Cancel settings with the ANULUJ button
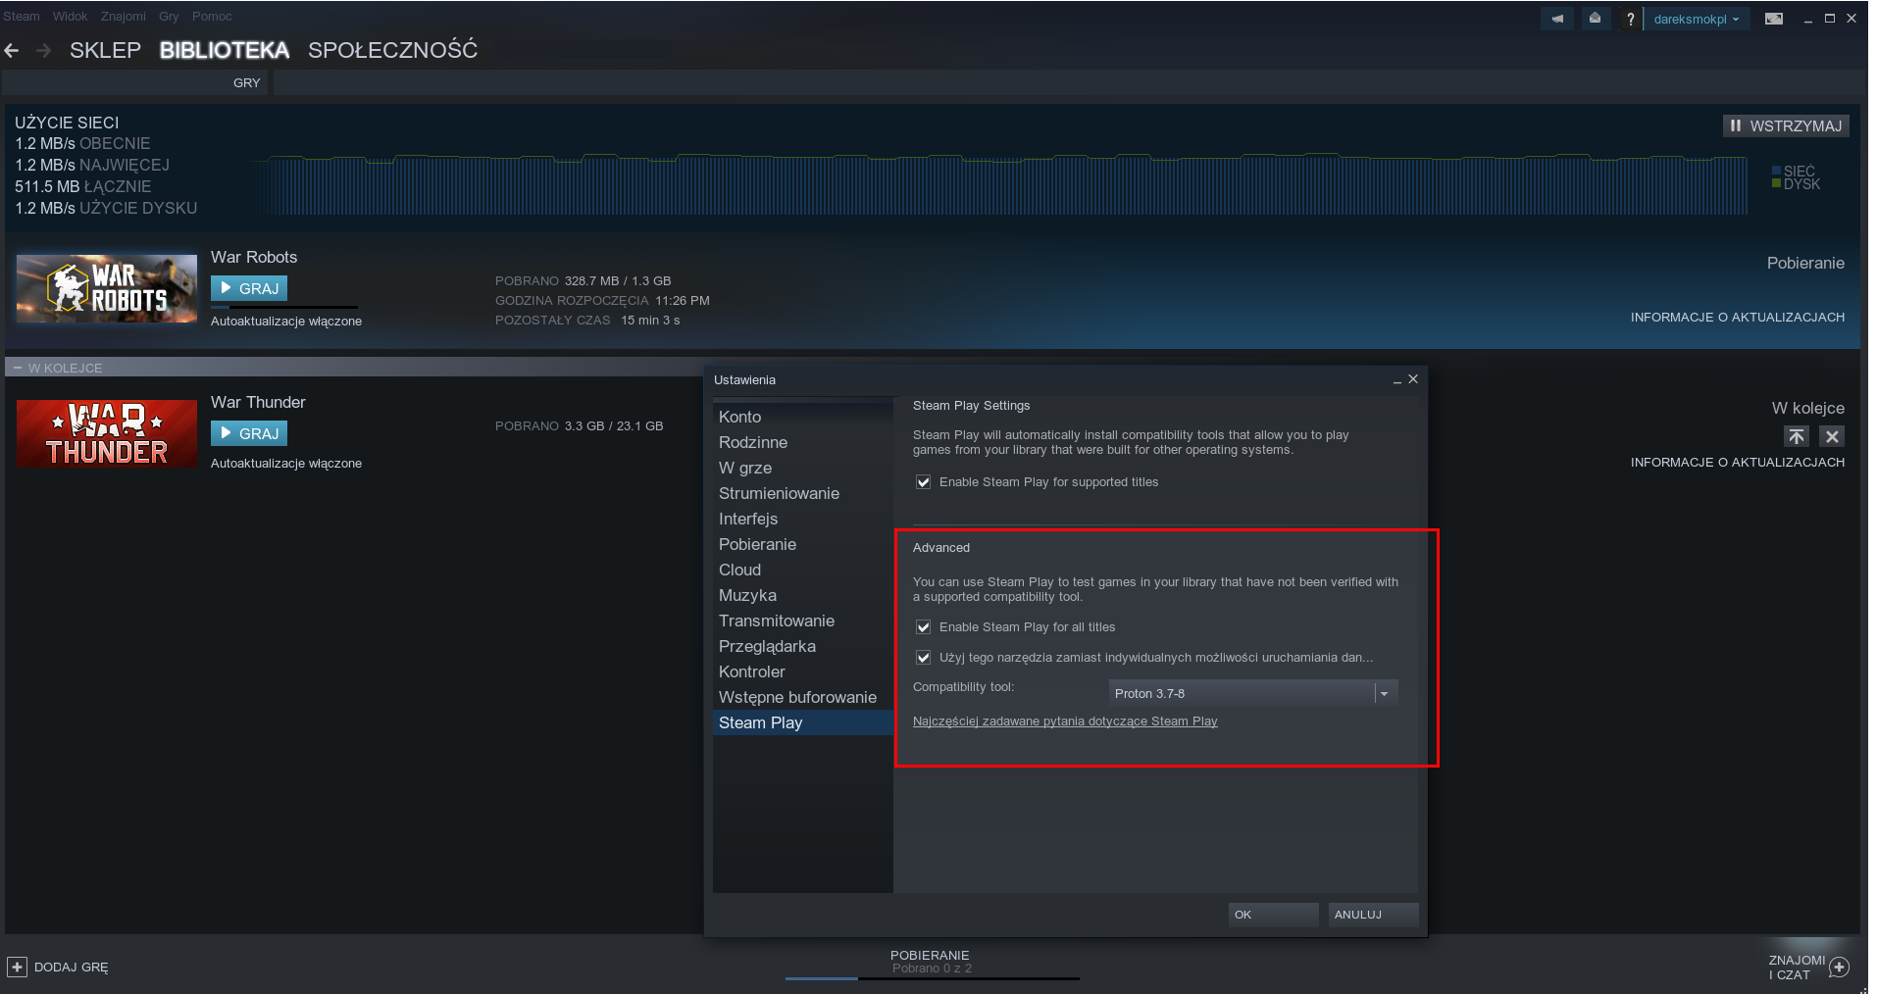 1373,915
